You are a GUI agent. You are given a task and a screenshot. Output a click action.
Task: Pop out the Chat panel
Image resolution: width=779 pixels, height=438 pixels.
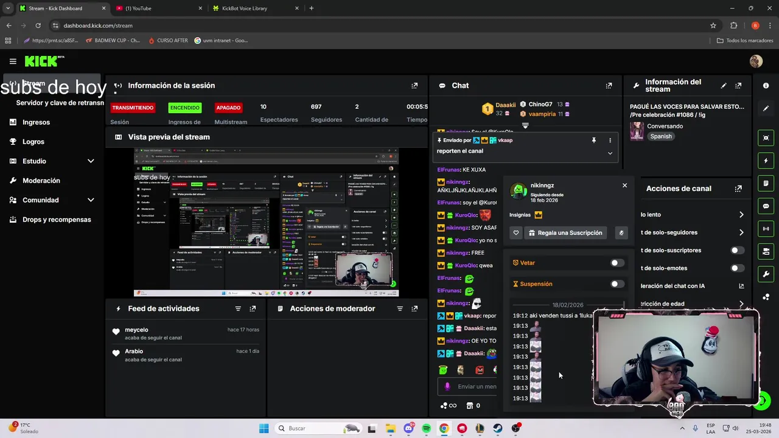click(609, 86)
